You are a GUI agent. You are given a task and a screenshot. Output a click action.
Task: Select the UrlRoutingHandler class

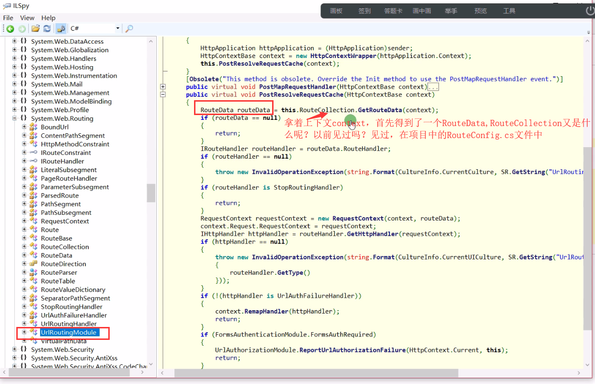pyautogui.click(x=69, y=324)
